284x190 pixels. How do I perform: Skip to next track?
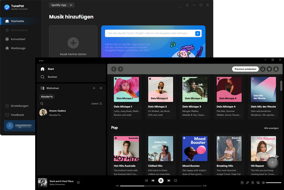(168, 180)
